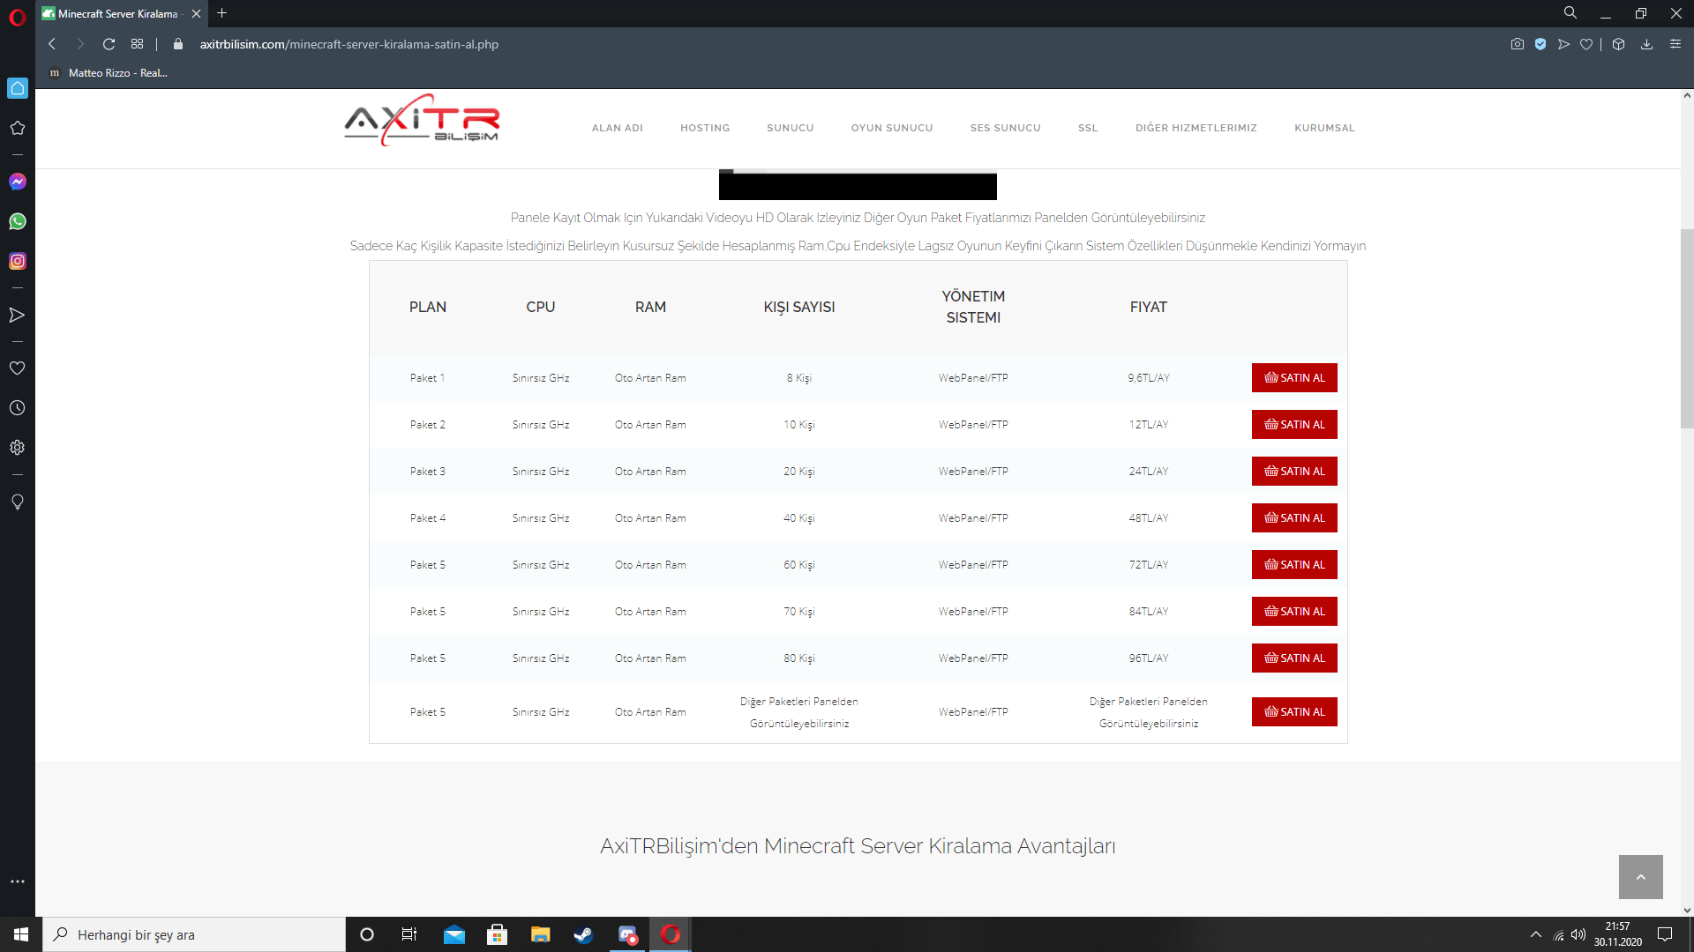The height and width of the screenshot is (952, 1694).
Task: Launch Steam from taskbar
Action: (x=583, y=934)
